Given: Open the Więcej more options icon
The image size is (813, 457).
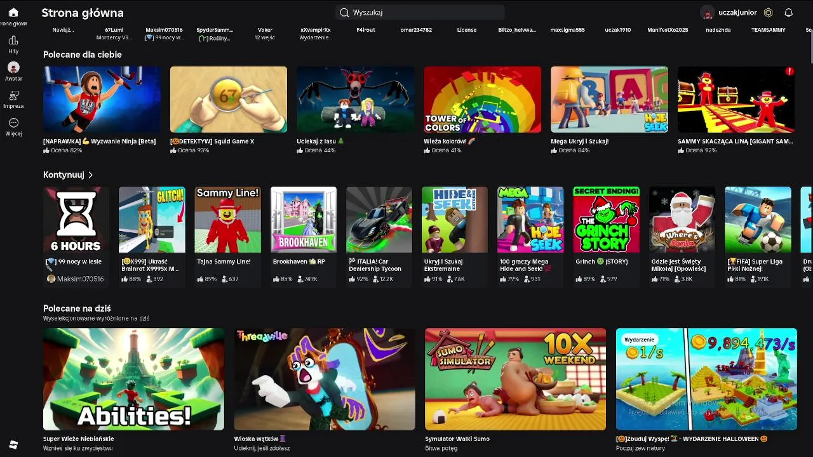Looking at the screenshot, I should pyautogui.click(x=13, y=123).
